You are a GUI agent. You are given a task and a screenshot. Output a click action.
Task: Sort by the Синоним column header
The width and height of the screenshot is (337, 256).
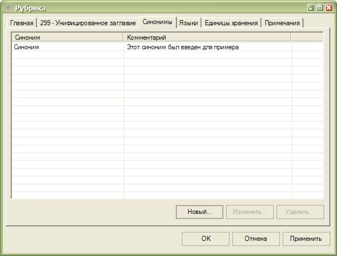click(67, 37)
